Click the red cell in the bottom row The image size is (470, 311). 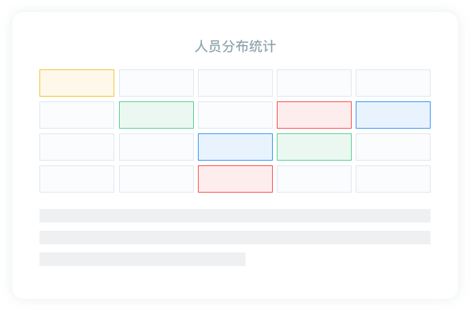235,179
